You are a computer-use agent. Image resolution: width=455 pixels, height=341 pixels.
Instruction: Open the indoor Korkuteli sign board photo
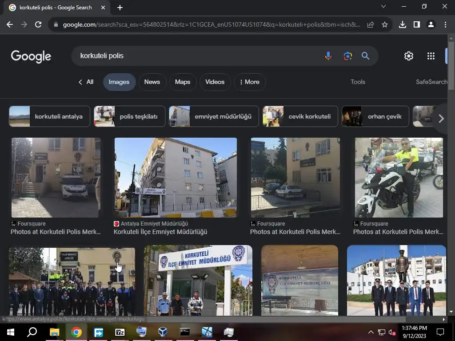300,281
